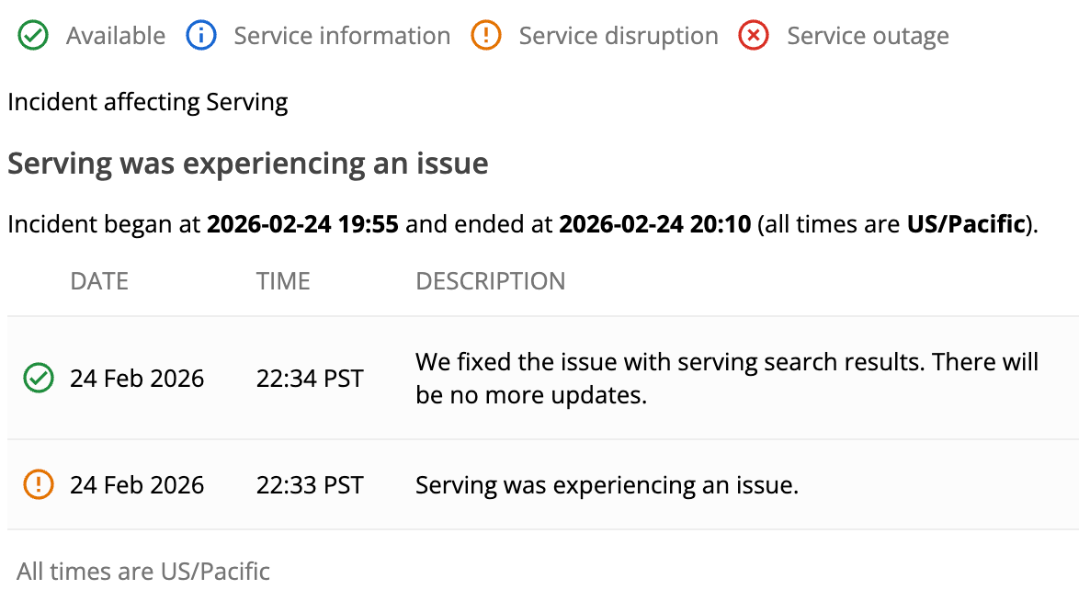Click the 'Service information' legend label
This screenshot has height=601, width=1090.
[342, 37]
